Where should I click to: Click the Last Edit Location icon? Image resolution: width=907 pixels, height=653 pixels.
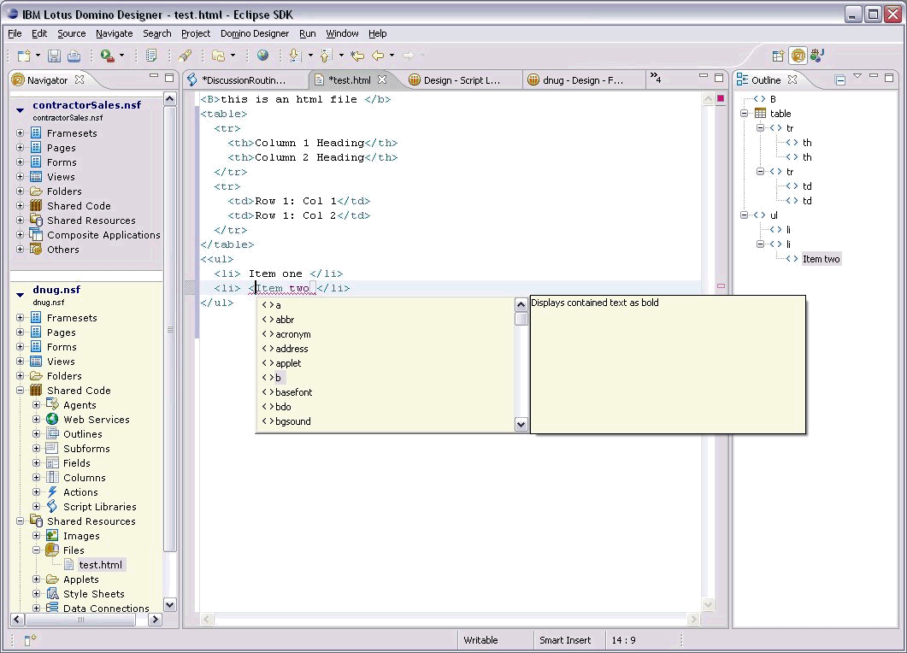(x=357, y=56)
